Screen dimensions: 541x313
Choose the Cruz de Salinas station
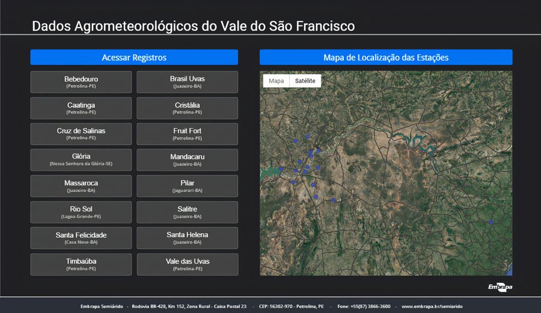click(x=81, y=134)
